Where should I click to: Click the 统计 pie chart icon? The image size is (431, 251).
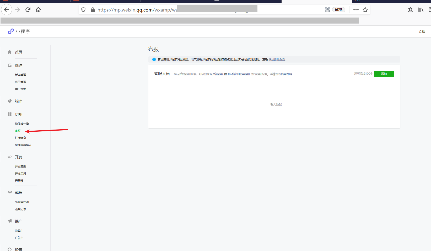click(x=9, y=101)
